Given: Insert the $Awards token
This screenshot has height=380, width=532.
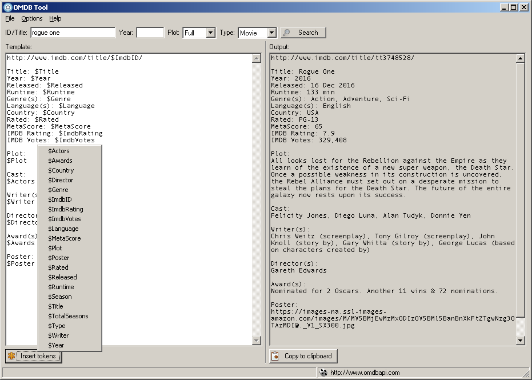Looking at the screenshot, I should pos(70,161).
